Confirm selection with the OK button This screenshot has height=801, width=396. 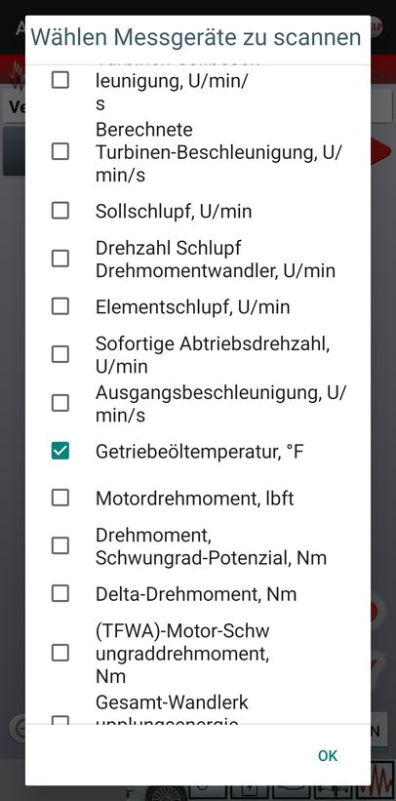328,755
